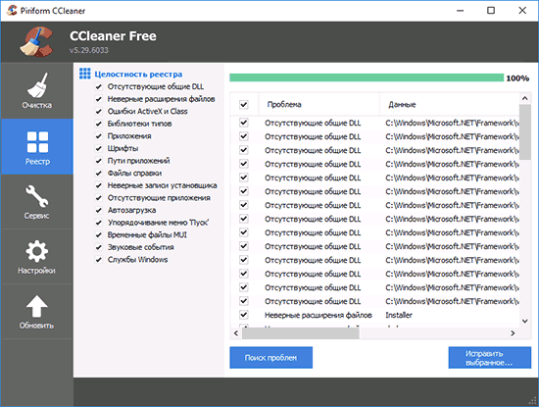The image size is (539, 407).
Task: Disable Пути приложений option
Action: pyautogui.click(x=99, y=161)
